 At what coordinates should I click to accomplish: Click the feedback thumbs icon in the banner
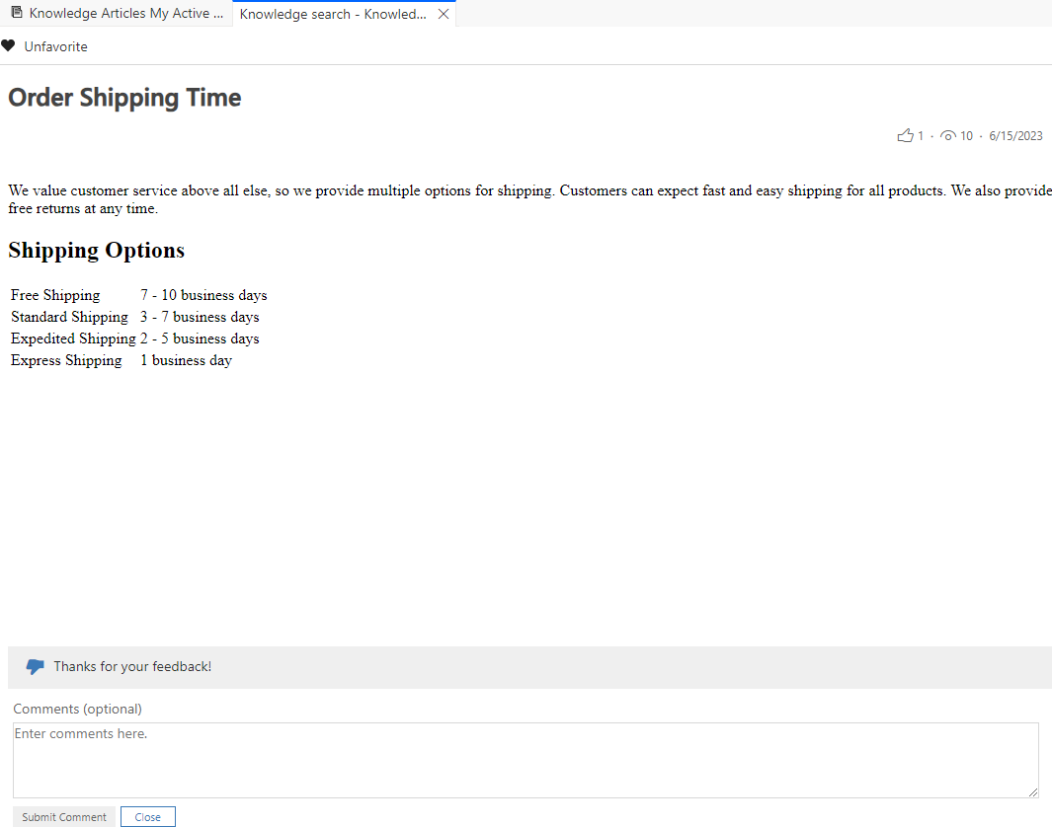coord(35,666)
